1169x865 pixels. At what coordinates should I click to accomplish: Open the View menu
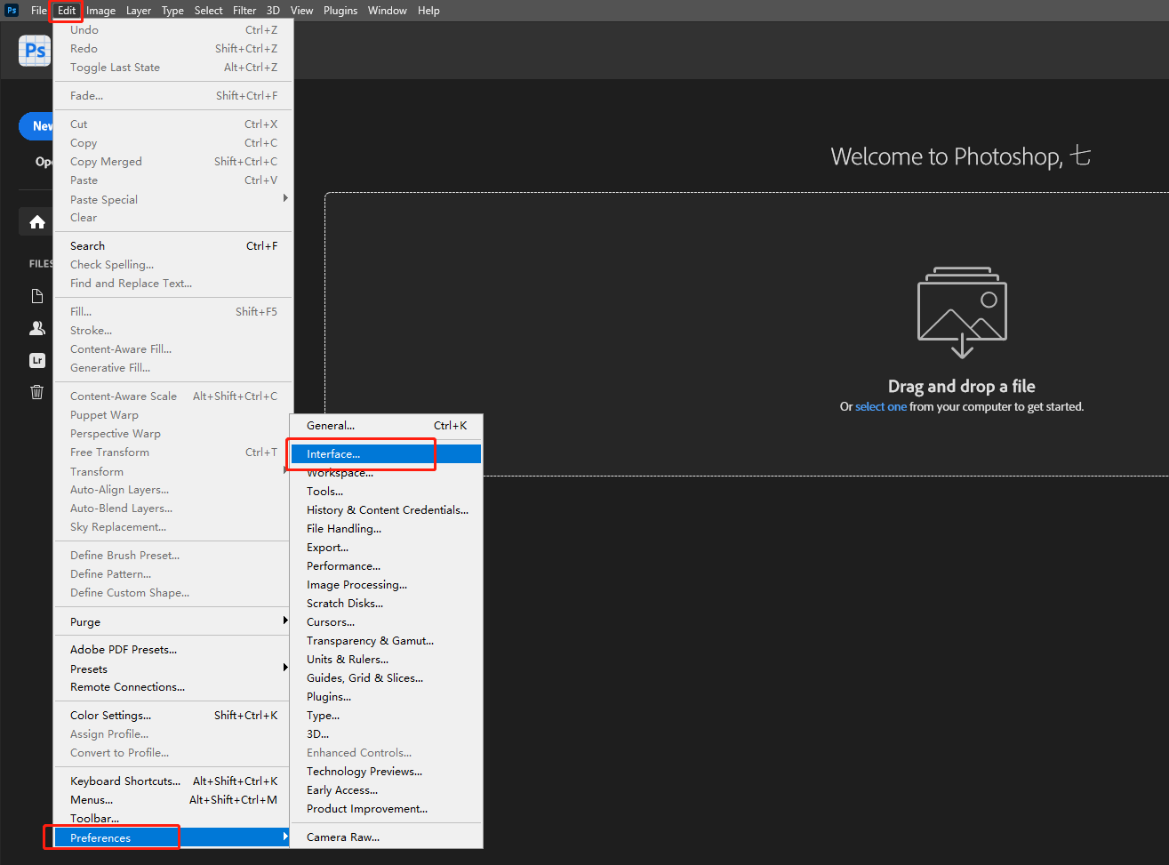click(301, 11)
